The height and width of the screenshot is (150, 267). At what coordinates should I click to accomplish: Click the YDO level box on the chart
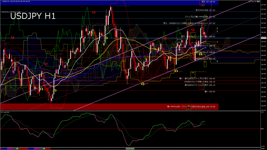(179, 52)
